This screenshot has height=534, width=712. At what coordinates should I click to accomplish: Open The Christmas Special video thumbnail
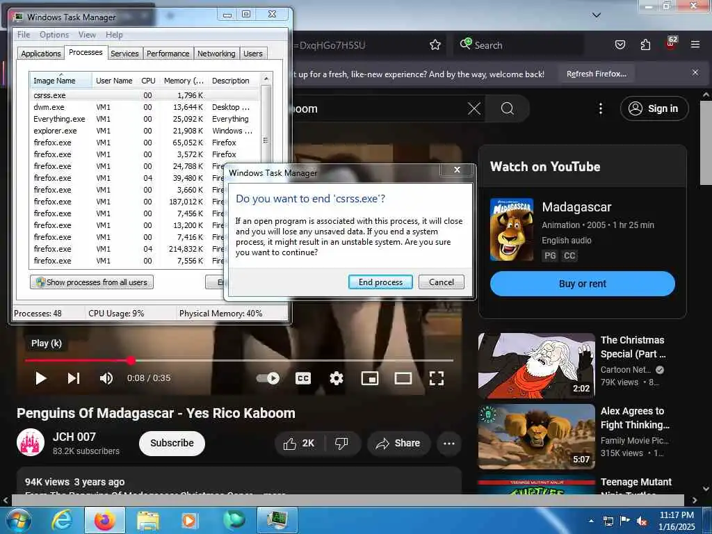(536, 366)
